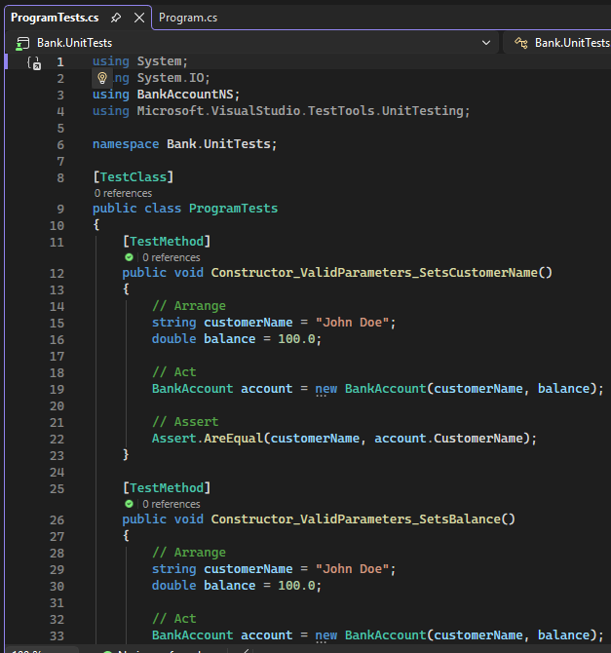Viewport: 611px width, 653px height.
Task: Open '0 references' CodeLens above ProgramTests class
Action: (123, 193)
